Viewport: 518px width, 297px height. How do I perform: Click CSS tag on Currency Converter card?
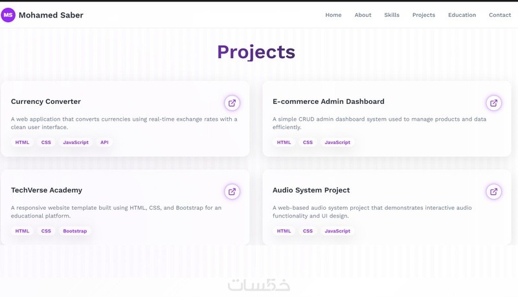[x=46, y=142]
